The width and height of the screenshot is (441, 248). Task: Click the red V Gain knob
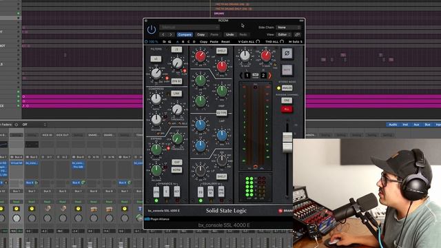[266, 56]
